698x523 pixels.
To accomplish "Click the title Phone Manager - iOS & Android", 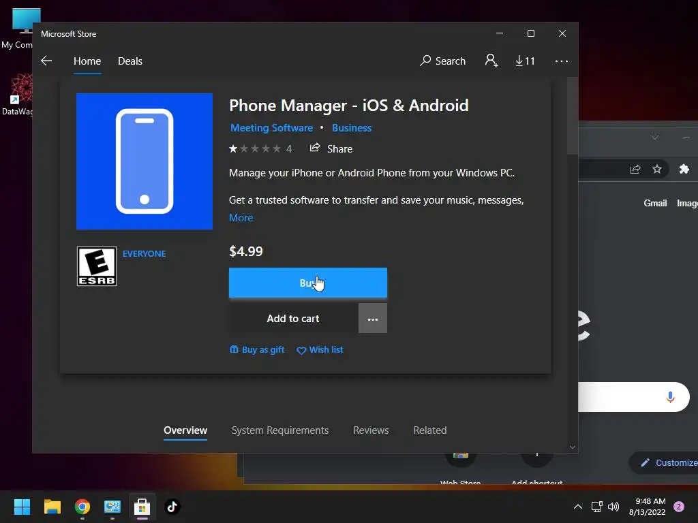I will (x=348, y=106).
